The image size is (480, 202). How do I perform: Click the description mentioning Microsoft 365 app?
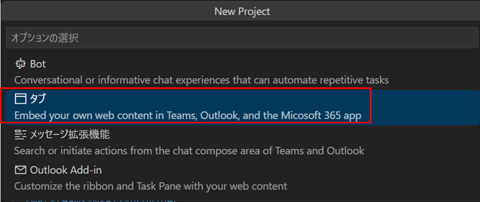(x=188, y=116)
